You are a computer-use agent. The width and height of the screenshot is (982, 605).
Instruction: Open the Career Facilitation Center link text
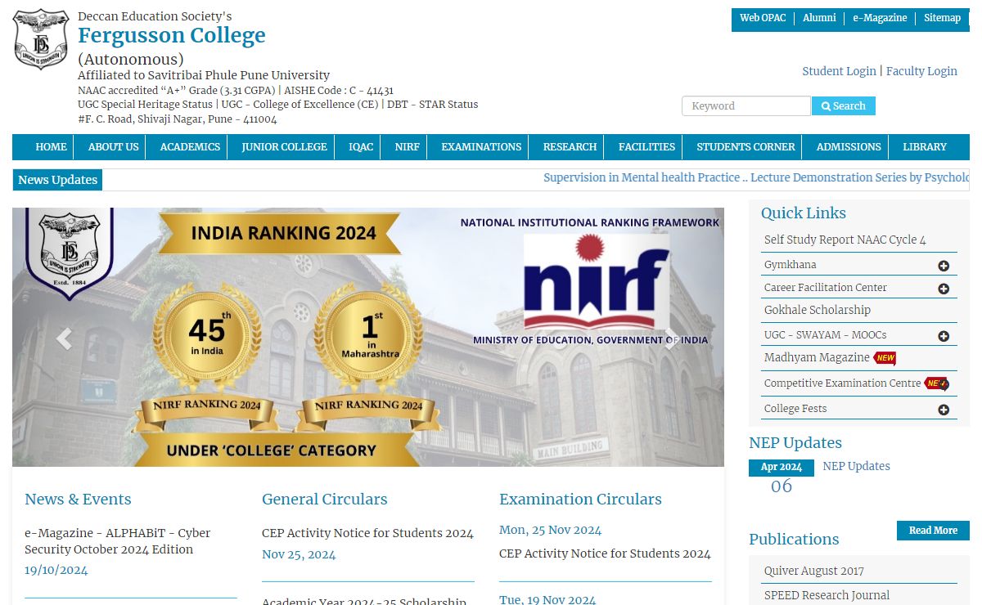pos(826,288)
